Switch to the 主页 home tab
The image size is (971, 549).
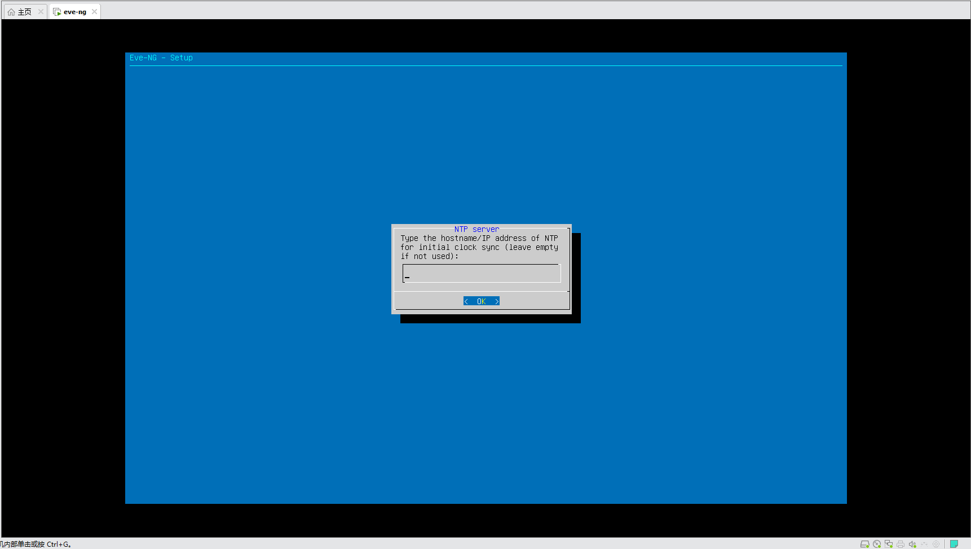point(25,12)
